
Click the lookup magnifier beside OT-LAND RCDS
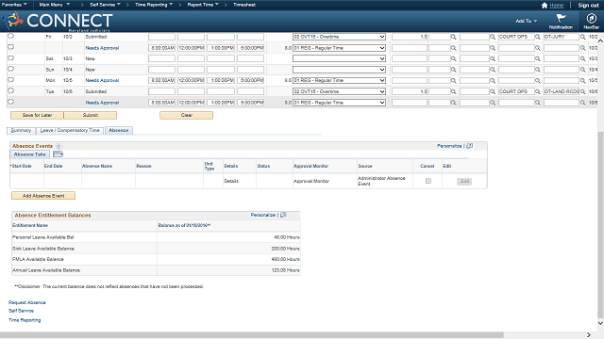tap(583, 91)
